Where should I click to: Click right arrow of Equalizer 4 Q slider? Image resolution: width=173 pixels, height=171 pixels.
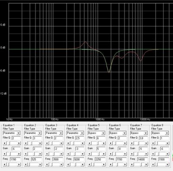click(83, 143)
